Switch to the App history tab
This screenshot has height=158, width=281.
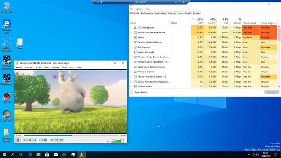pos(161,13)
